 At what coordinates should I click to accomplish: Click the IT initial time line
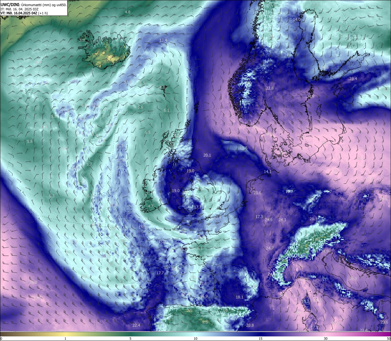pyautogui.click(x=20, y=9)
